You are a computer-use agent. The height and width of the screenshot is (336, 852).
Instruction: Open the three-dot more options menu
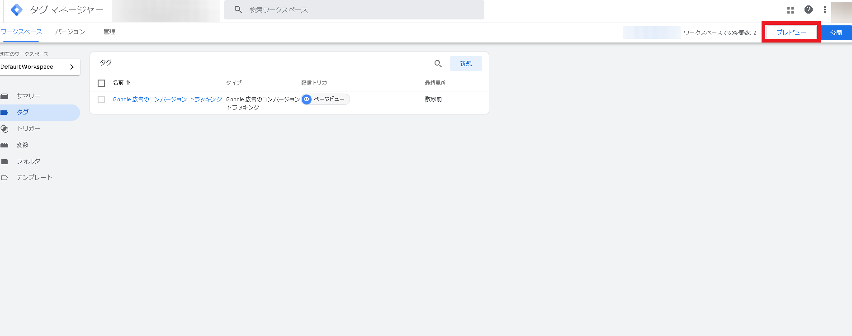pos(825,9)
